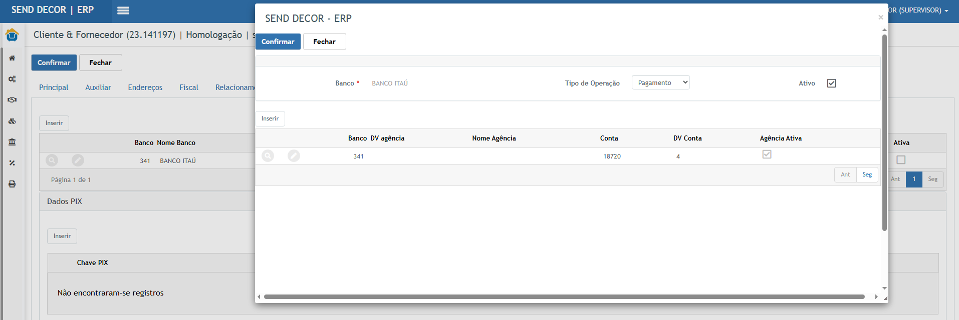Click Inserir above the bank table
The image size is (959, 320).
click(54, 123)
